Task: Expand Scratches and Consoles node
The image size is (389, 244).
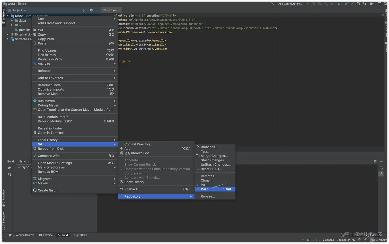Action: tap(7, 39)
